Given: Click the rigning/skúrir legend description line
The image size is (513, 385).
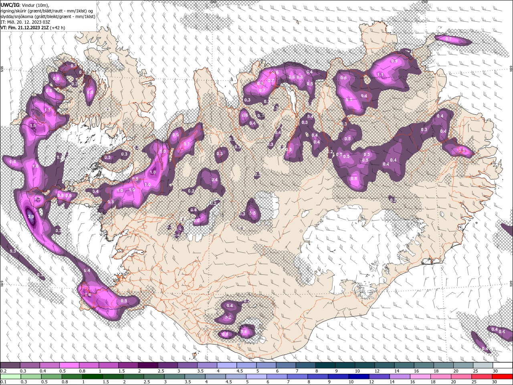Looking at the screenshot, I should pyautogui.click(x=47, y=11).
